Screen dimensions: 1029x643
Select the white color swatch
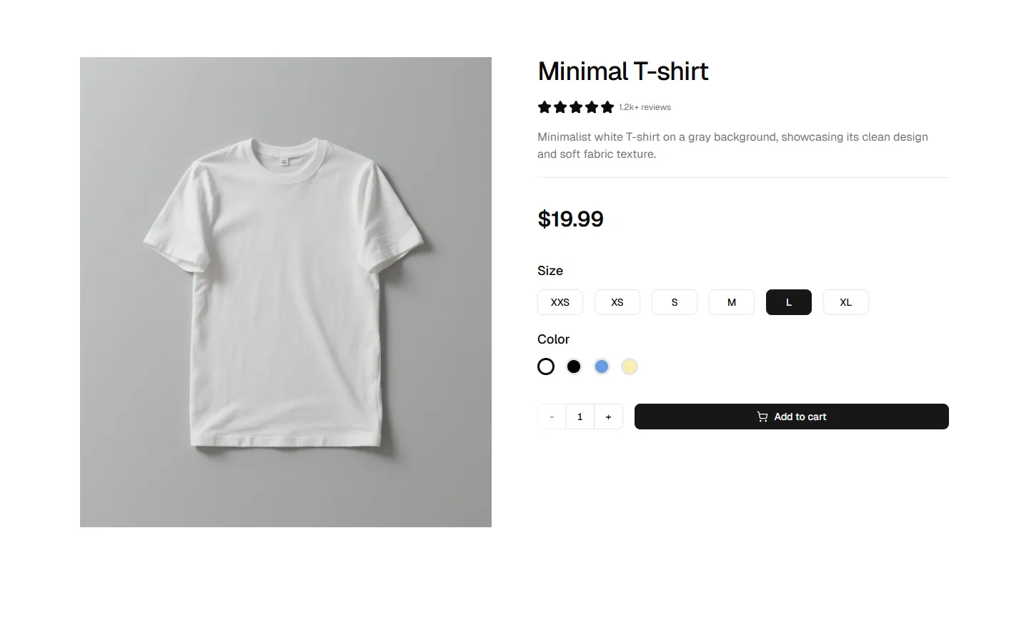click(x=545, y=366)
